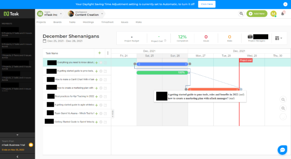Click the 12% Completion statistic
This screenshot has height=159, width=291.
pyautogui.click(x=182, y=38)
